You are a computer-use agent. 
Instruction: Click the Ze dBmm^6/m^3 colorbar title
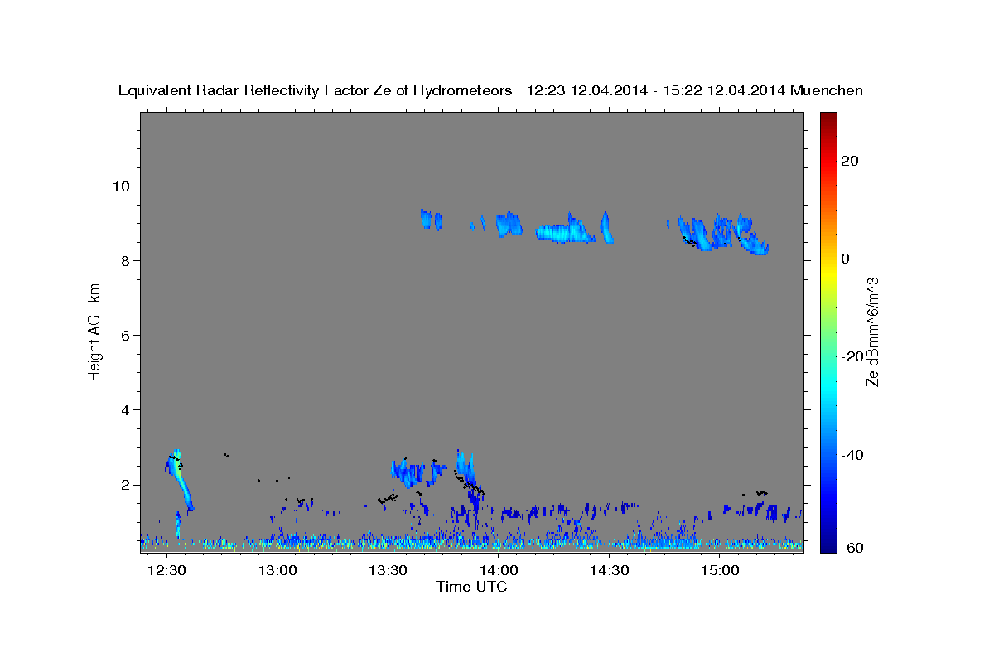point(873,331)
